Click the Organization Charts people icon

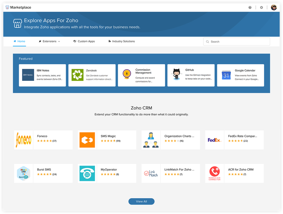click(151, 140)
